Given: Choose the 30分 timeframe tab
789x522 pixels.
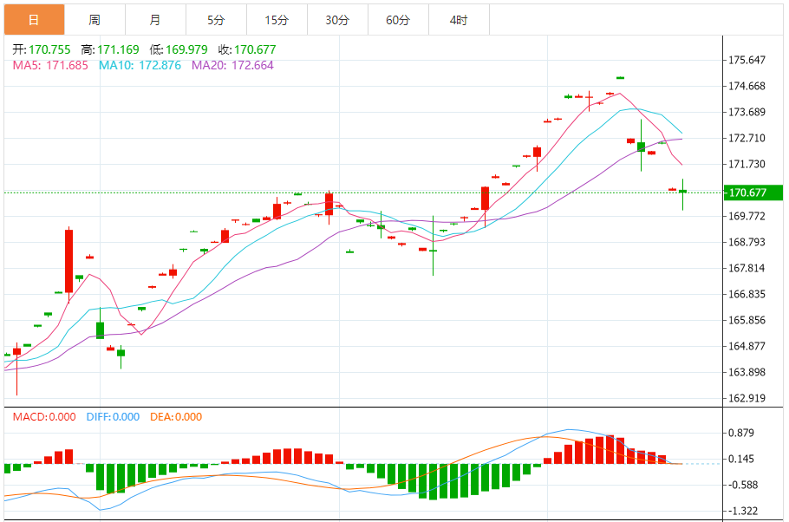Looking at the screenshot, I should click(x=337, y=20).
